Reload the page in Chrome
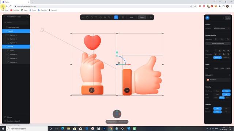This screenshot has width=234, height=131. point(11,7)
